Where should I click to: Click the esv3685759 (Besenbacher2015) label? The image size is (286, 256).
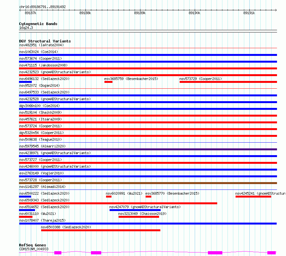pyautogui.click(x=131, y=79)
